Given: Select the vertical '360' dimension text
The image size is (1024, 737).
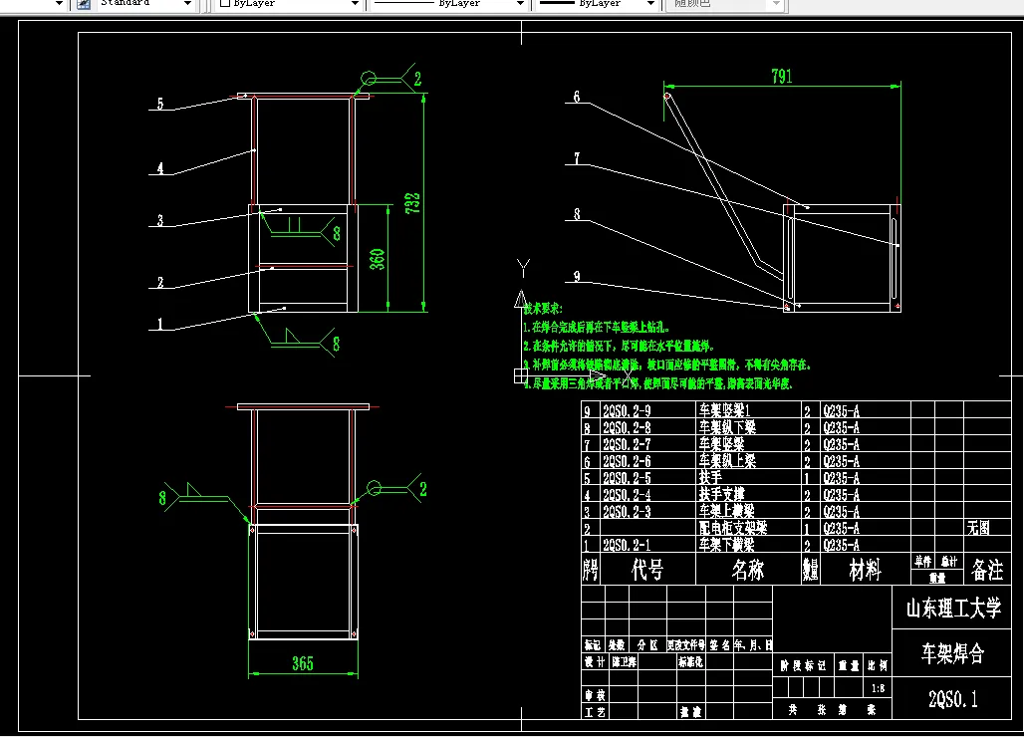Looking at the screenshot, I should [377, 259].
